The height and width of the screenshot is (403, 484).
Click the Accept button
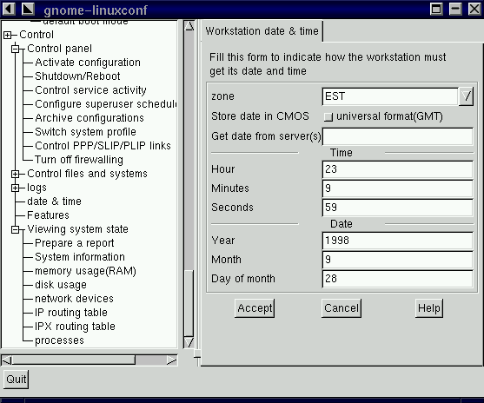[x=255, y=308]
